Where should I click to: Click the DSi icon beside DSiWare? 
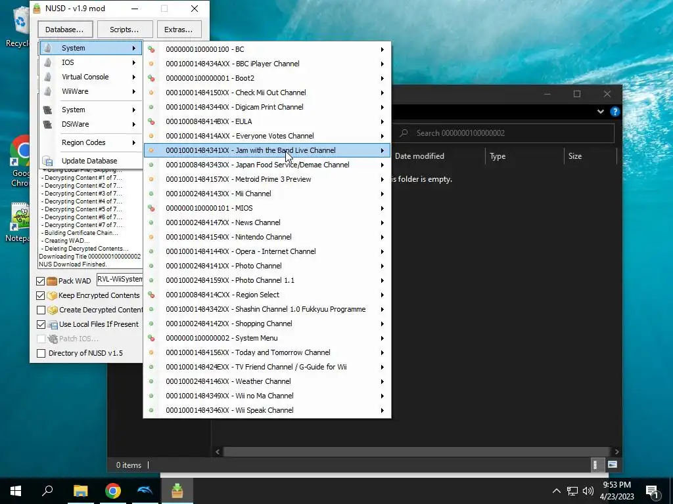[x=47, y=124]
